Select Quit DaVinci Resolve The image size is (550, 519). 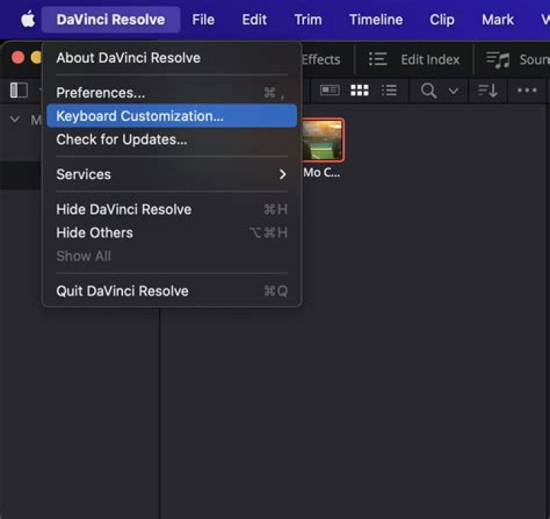coord(122,290)
